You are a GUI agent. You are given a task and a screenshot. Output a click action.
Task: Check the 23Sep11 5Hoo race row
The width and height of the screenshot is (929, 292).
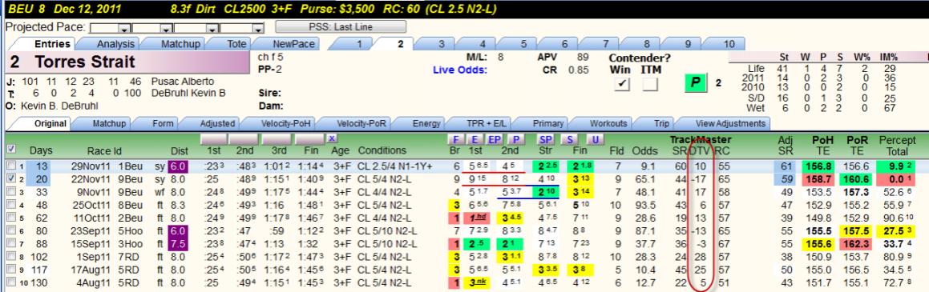pyautogui.click(x=10, y=230)
